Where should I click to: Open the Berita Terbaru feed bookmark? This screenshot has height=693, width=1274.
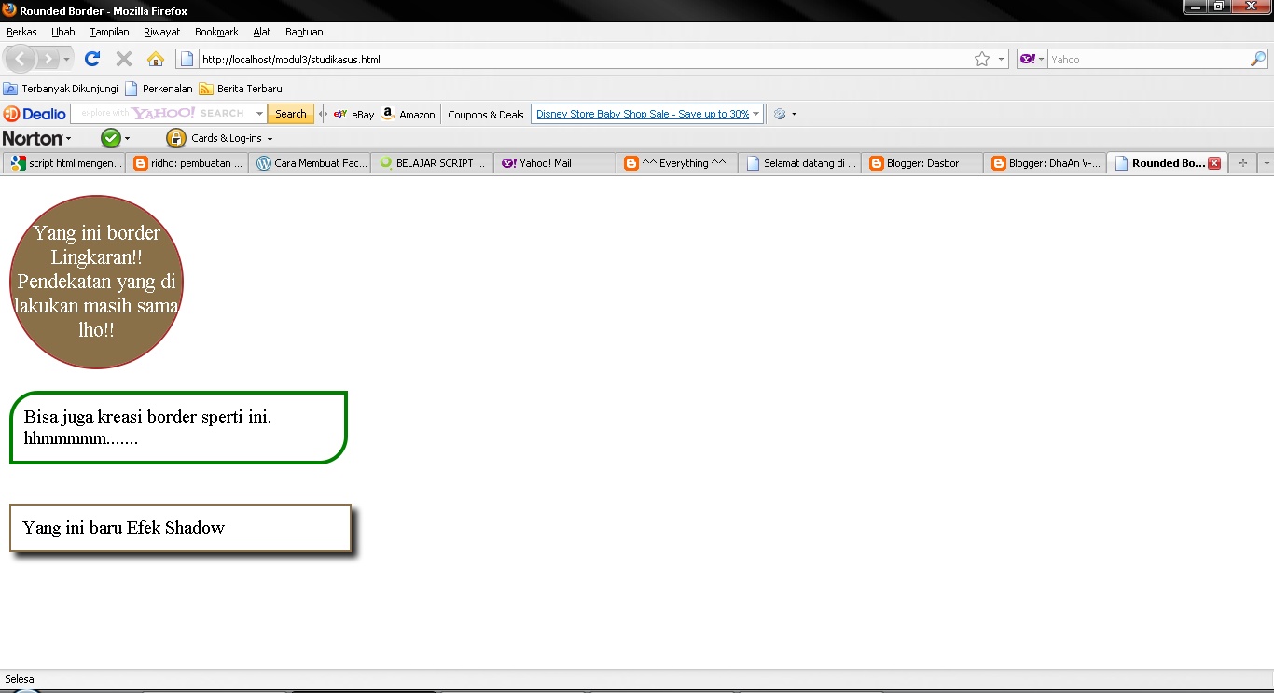click(x=241, y=89)
